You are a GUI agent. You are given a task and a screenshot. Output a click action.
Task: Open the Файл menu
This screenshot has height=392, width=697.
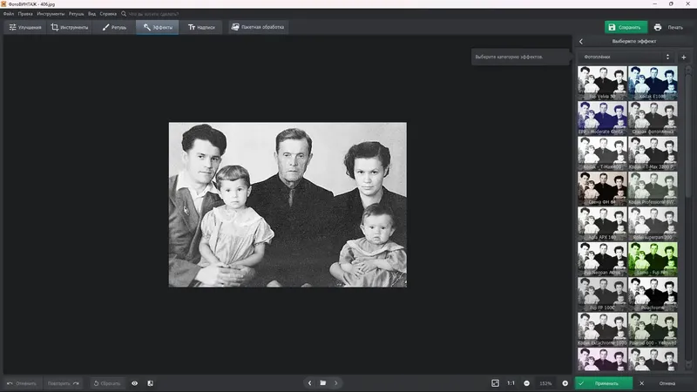point(9,14)
